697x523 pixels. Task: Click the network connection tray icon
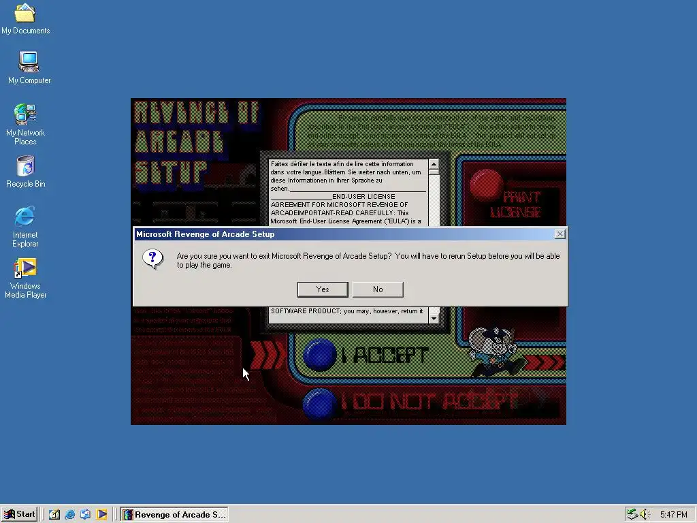[x=632, y=515]
